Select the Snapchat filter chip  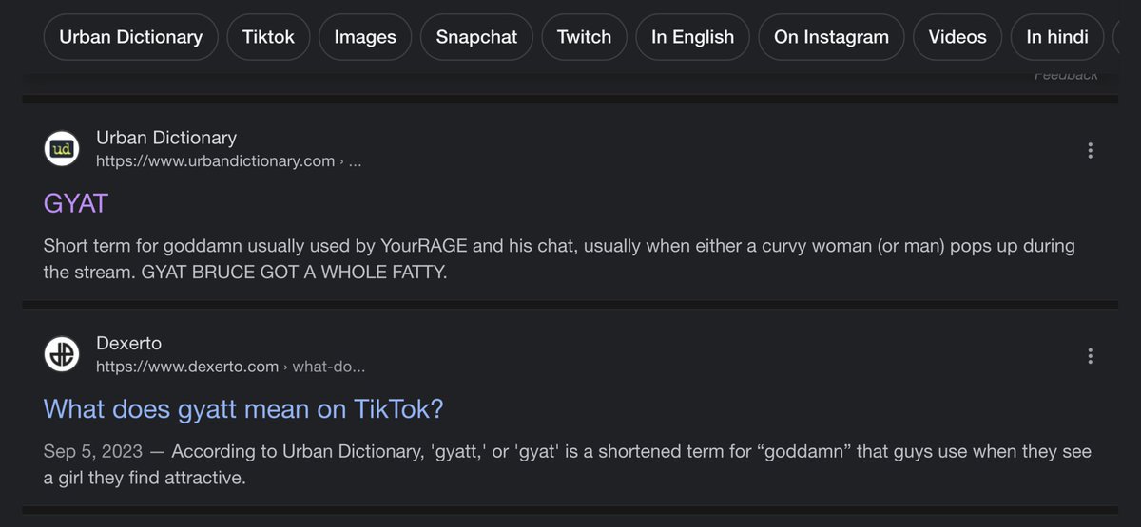(x=476, y=37)
